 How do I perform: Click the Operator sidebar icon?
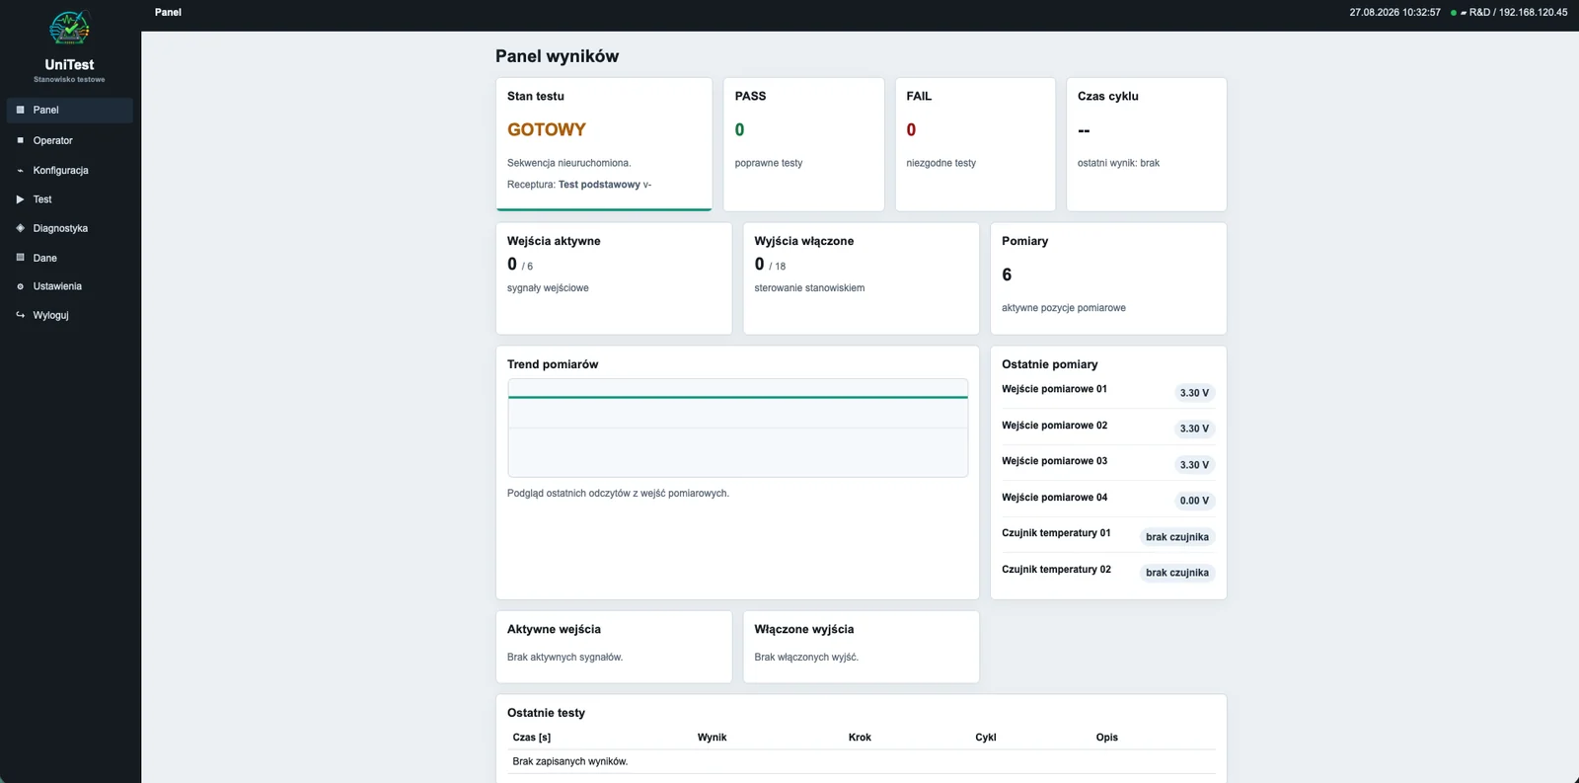(x=20, y=140)
